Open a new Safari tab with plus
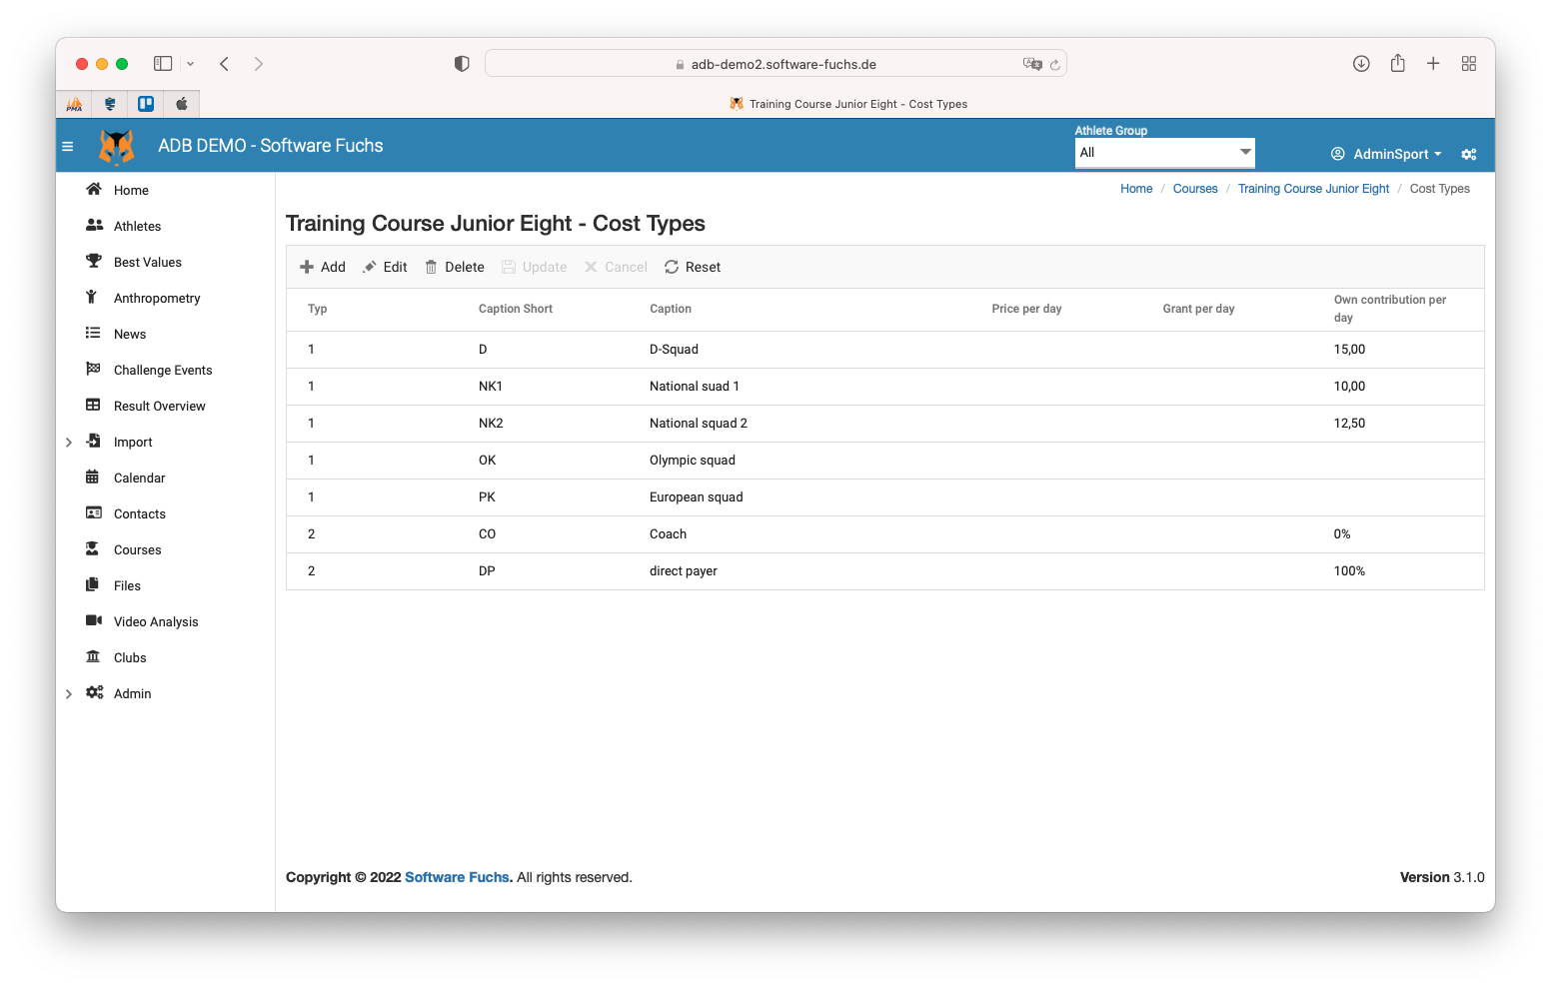Image resolution: width=1551 pixels, height=986 pixels. (1433, 64)
